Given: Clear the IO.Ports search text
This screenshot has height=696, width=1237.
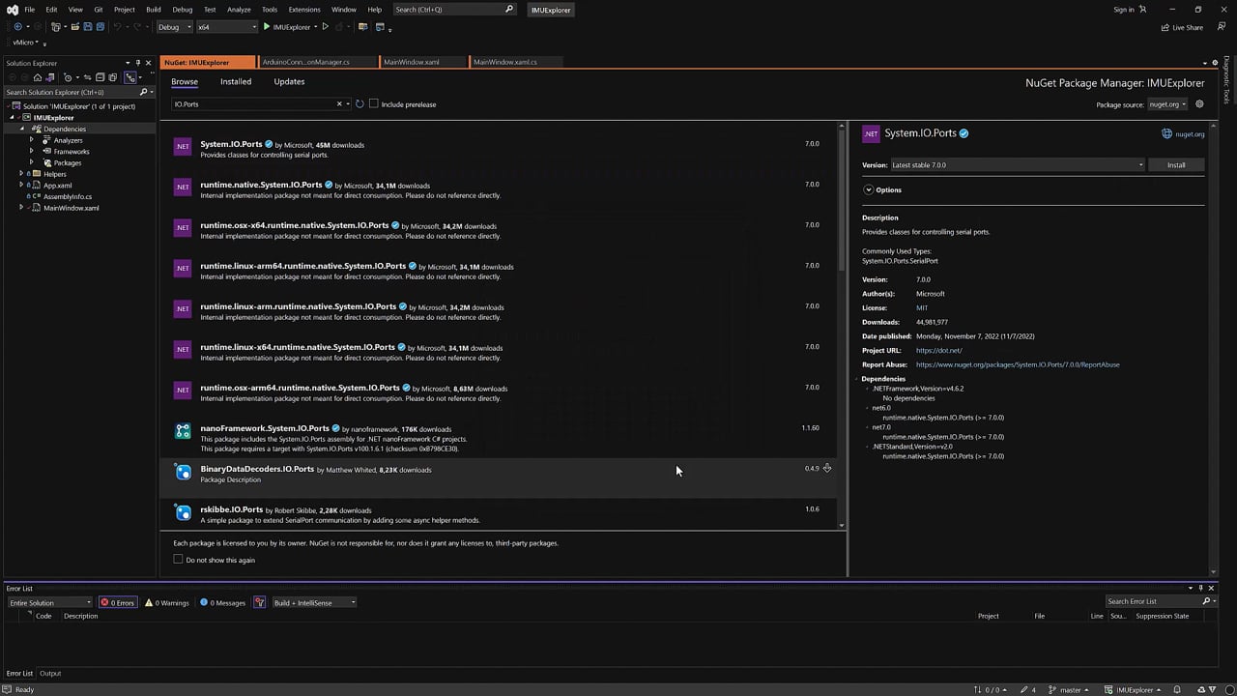Looking at the screenshot, I should (339, 103).
